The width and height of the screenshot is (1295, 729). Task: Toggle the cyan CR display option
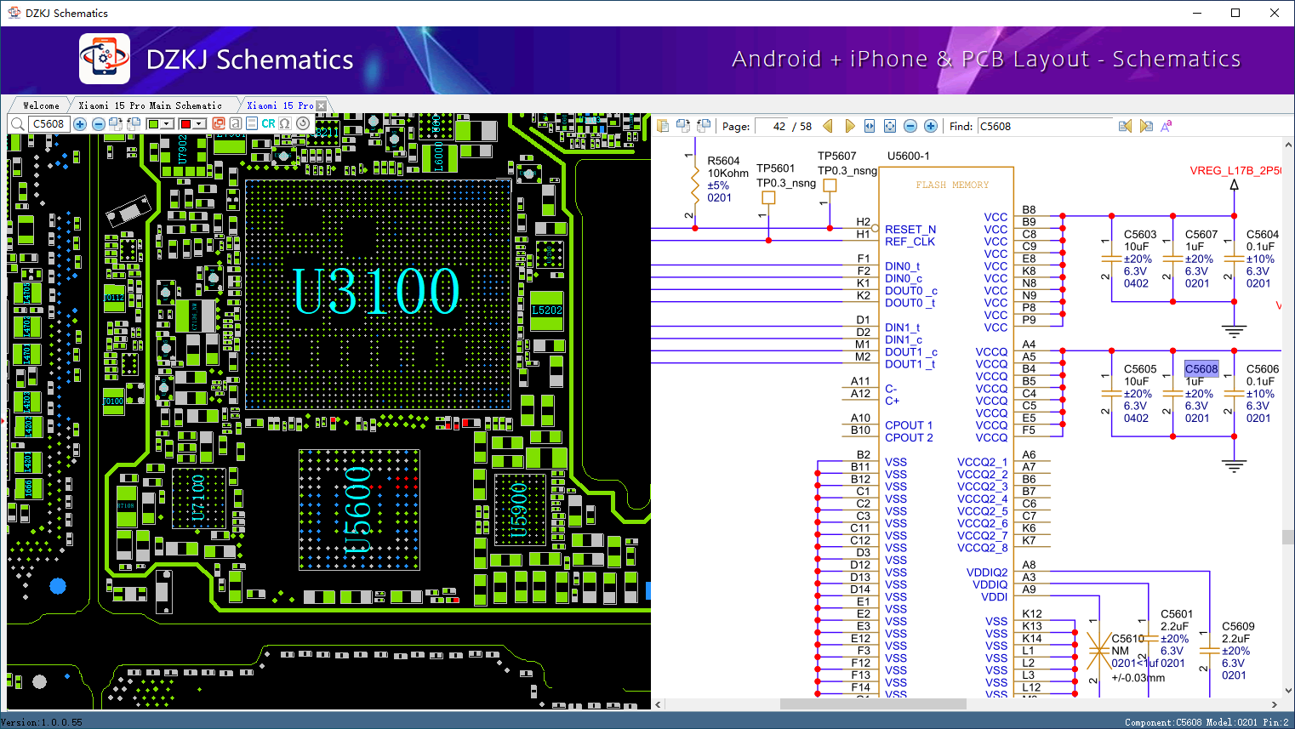[x=268, y=123]
